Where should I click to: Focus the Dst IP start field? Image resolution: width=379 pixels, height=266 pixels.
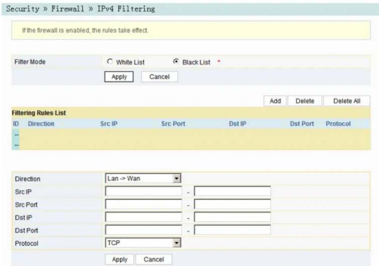[143, 217]
